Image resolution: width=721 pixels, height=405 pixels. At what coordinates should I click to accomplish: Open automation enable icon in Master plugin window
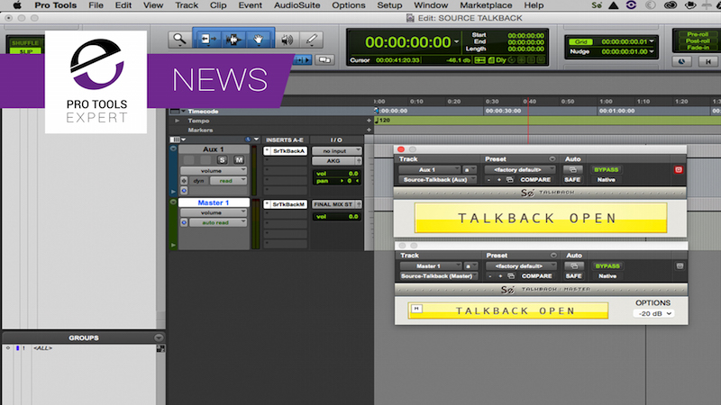pos(574,265)
